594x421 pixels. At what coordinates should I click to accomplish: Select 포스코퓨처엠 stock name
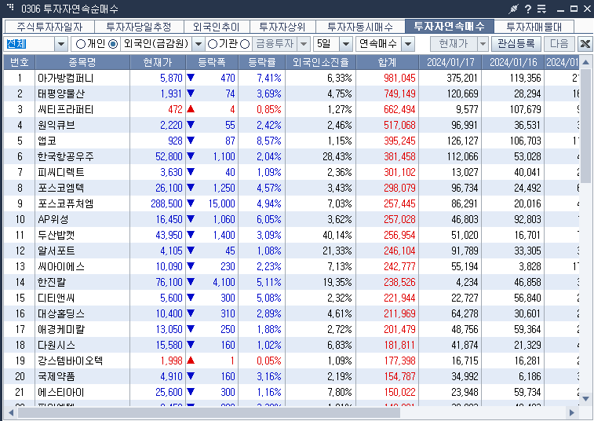click(x=66, y=203)
